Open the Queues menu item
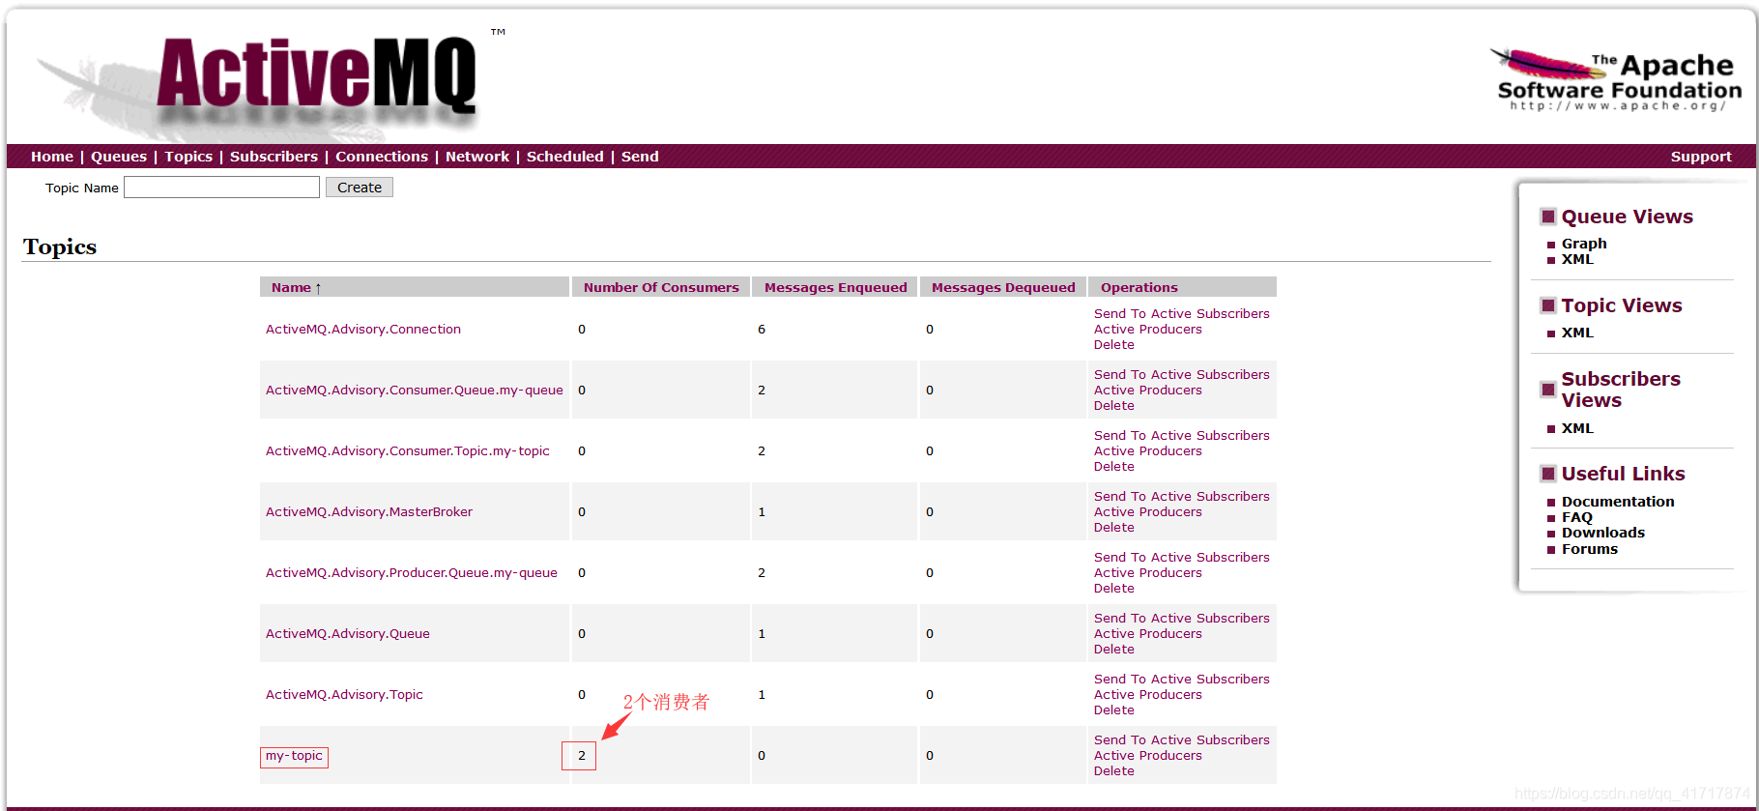The height and width of the screenshot is (811, 1759). pos(119,157)
